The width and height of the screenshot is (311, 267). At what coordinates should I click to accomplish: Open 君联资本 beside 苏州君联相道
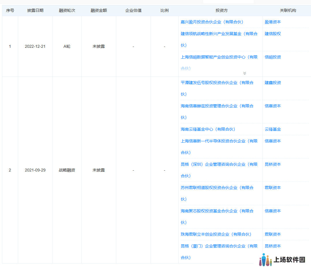click(273, 188)
